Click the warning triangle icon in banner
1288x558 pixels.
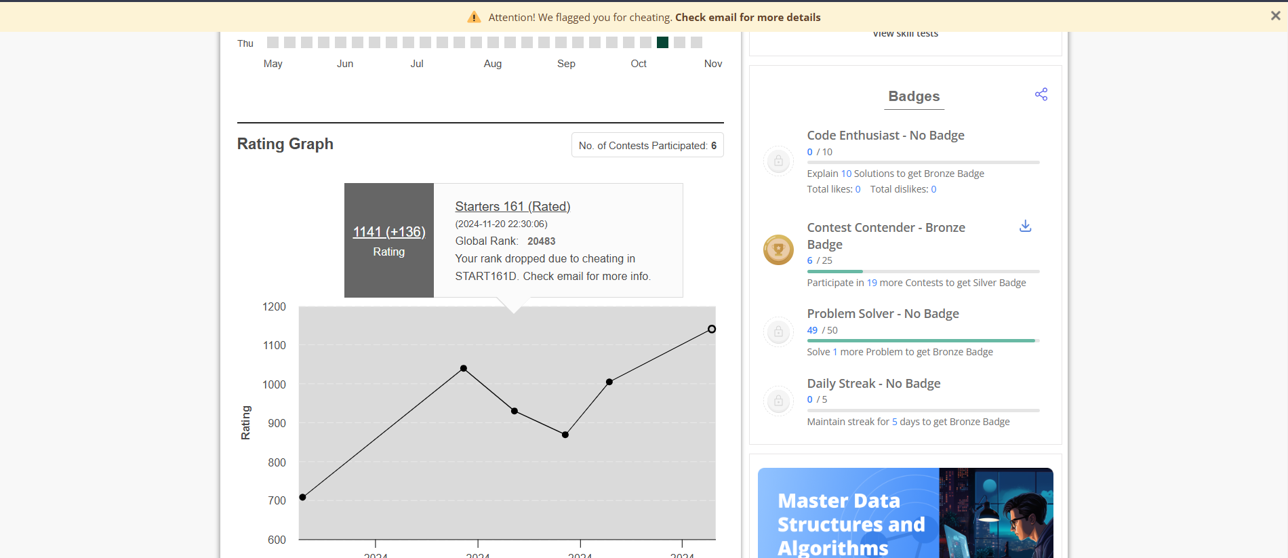475,17
